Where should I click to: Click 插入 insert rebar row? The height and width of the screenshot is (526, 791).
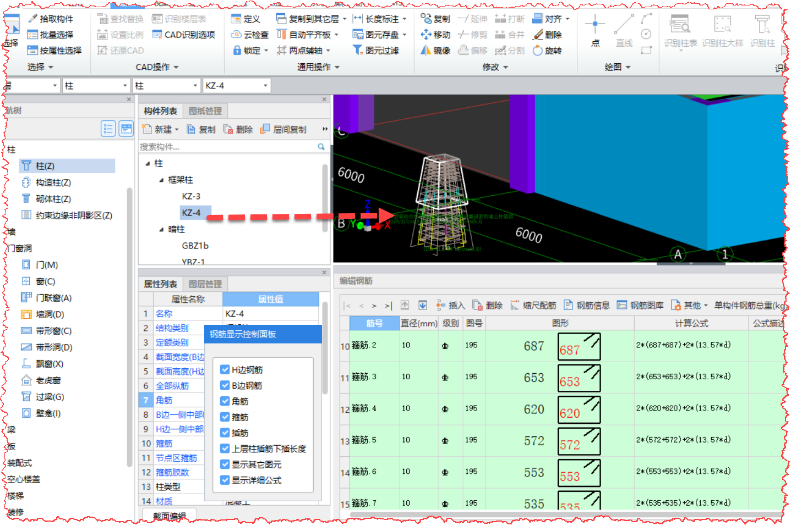pos(451,306)
